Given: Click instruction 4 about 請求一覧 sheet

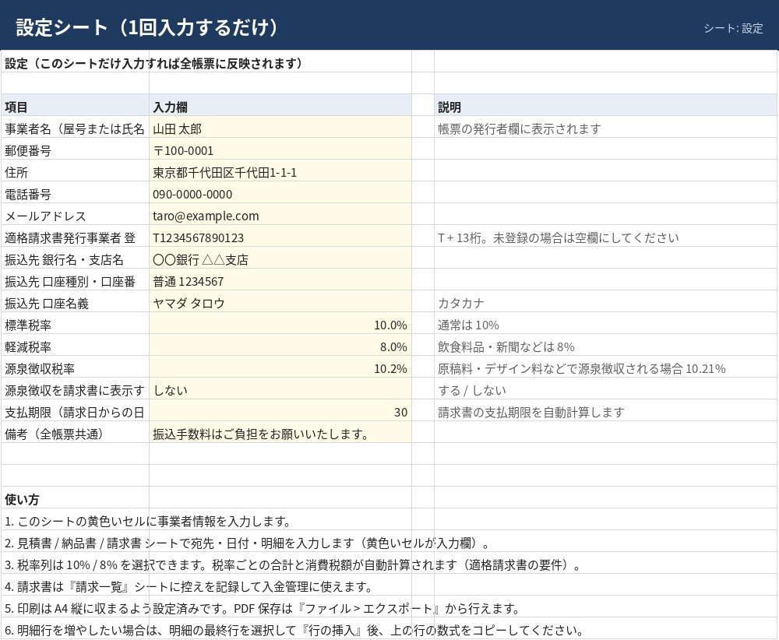Looking at the screenshot, I should [x=189, y=586].
